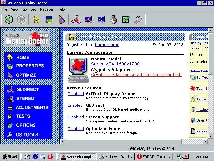Click the green Back arrow toolbar button
This screenshot has height=161, width=214.
coord(9,20)
